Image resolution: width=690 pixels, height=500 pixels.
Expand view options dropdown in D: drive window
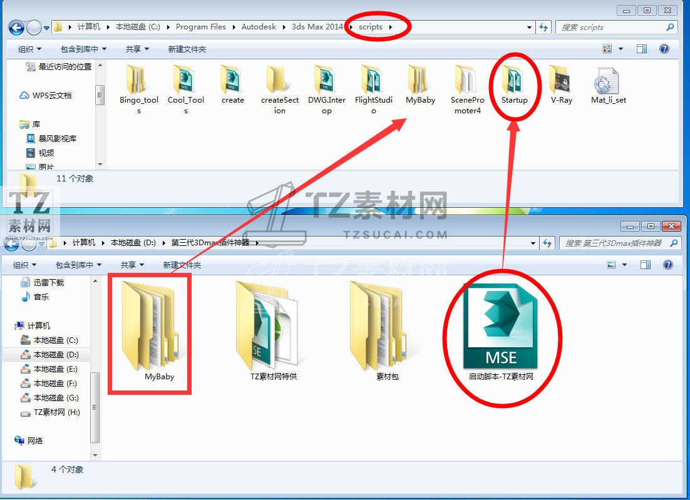pos(624,265)
